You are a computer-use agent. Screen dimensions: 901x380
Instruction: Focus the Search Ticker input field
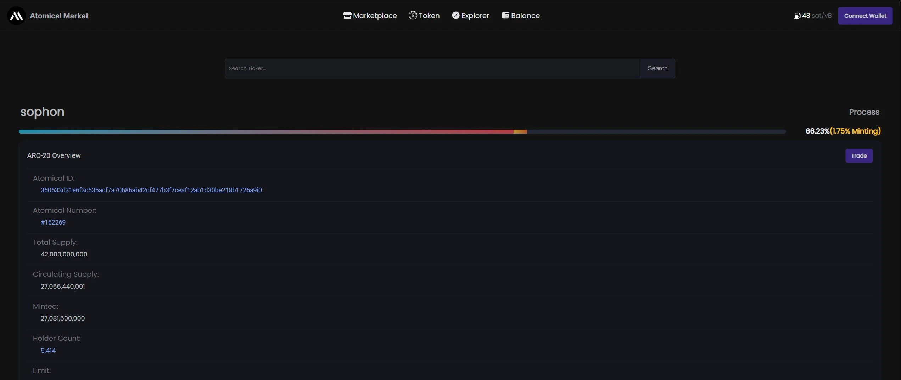[432, 68]
